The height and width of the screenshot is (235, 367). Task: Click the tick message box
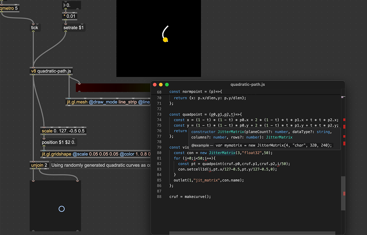35,28
